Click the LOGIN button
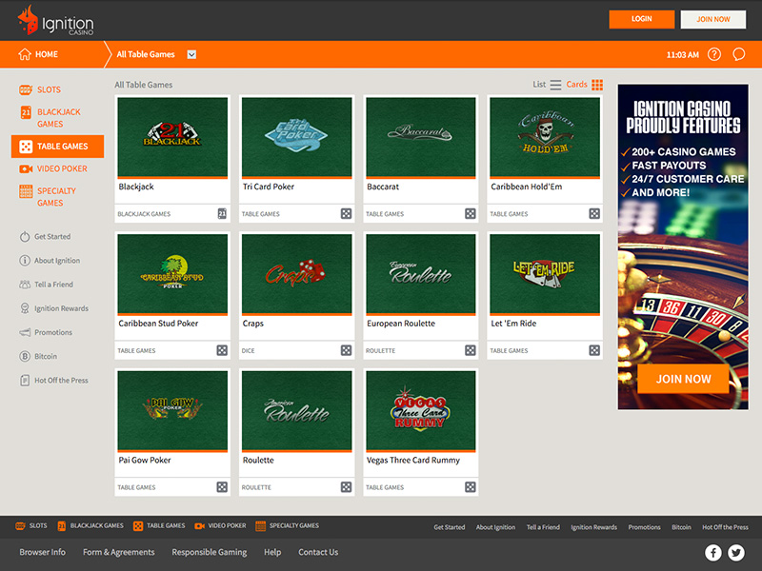762x571 pixels. (641, 19)
